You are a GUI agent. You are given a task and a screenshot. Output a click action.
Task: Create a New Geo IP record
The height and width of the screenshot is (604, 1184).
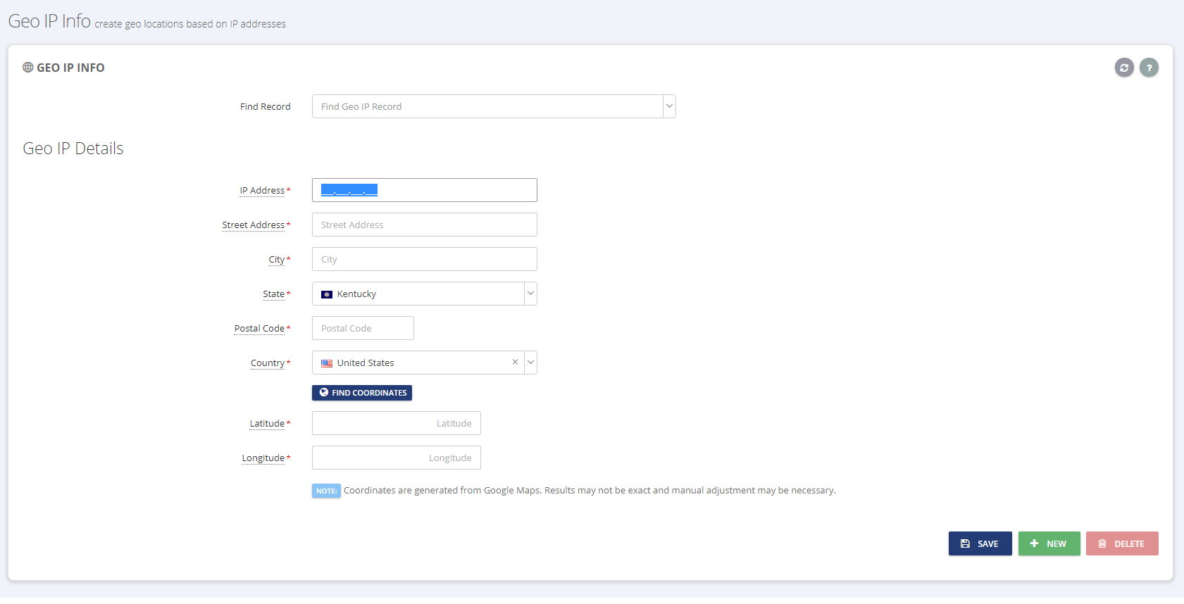pos(1049,543)
